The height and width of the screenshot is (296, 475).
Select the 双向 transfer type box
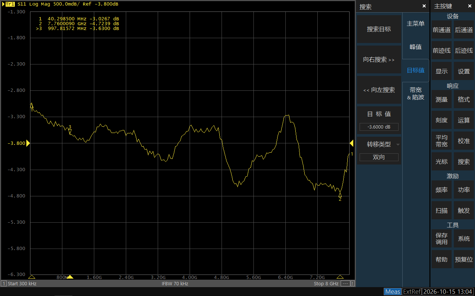pos(379,157)
